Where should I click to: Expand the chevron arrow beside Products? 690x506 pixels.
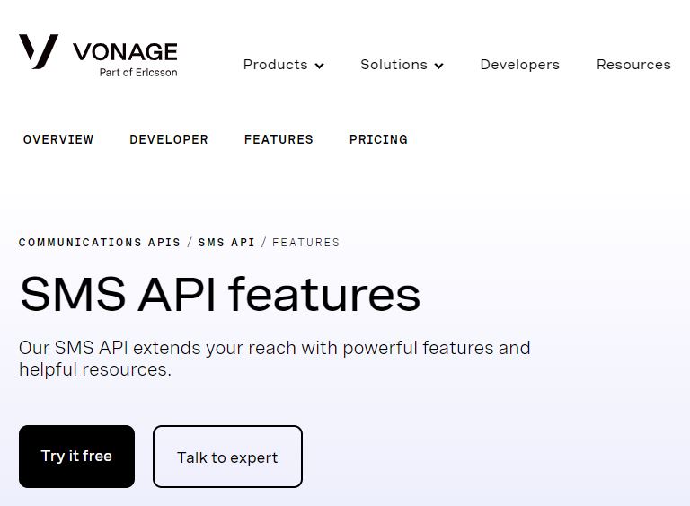tap(319, 66)
